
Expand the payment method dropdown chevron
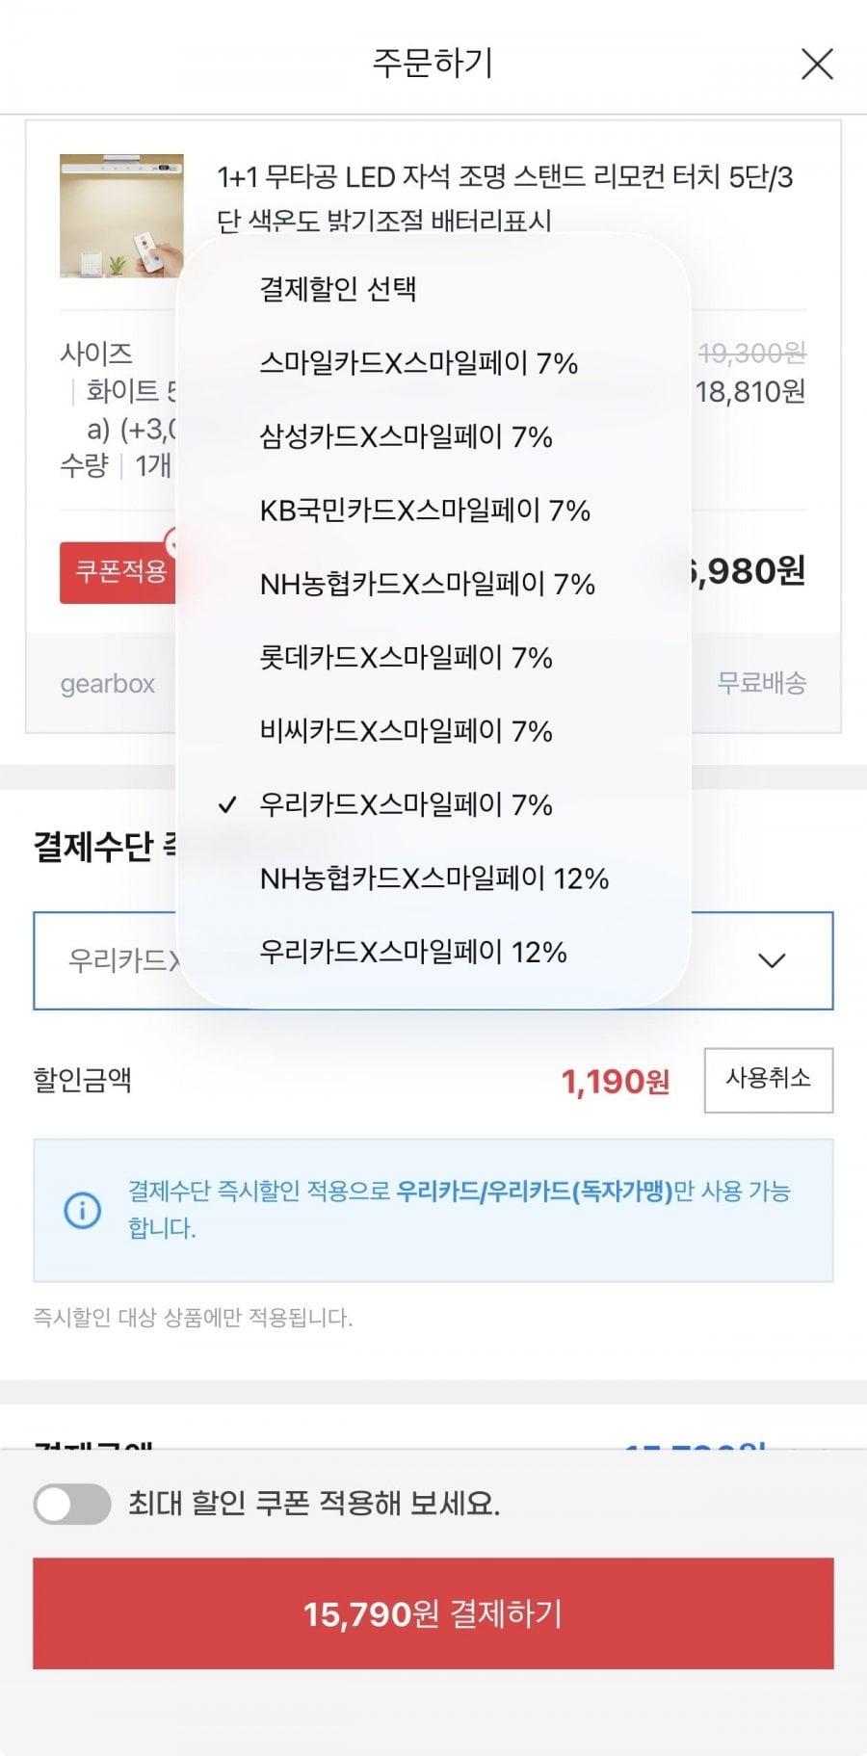(x=772, y=960)
